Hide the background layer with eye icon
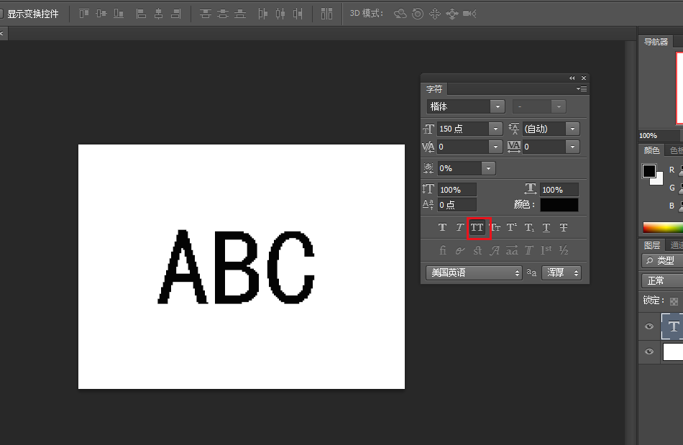 click(649, 352)
